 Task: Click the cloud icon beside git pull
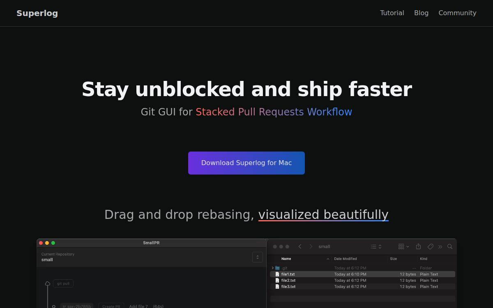tap(48, 283)
